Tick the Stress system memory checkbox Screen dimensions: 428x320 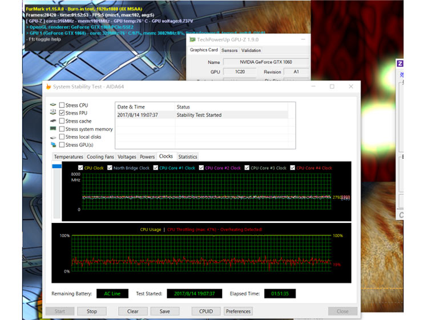point(62,129)
